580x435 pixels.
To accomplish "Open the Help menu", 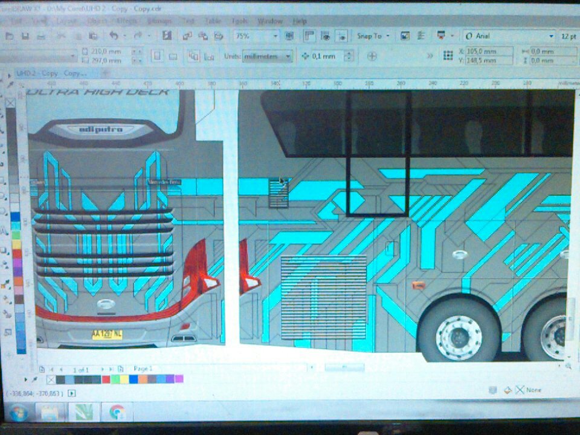I will coord(300,21).
